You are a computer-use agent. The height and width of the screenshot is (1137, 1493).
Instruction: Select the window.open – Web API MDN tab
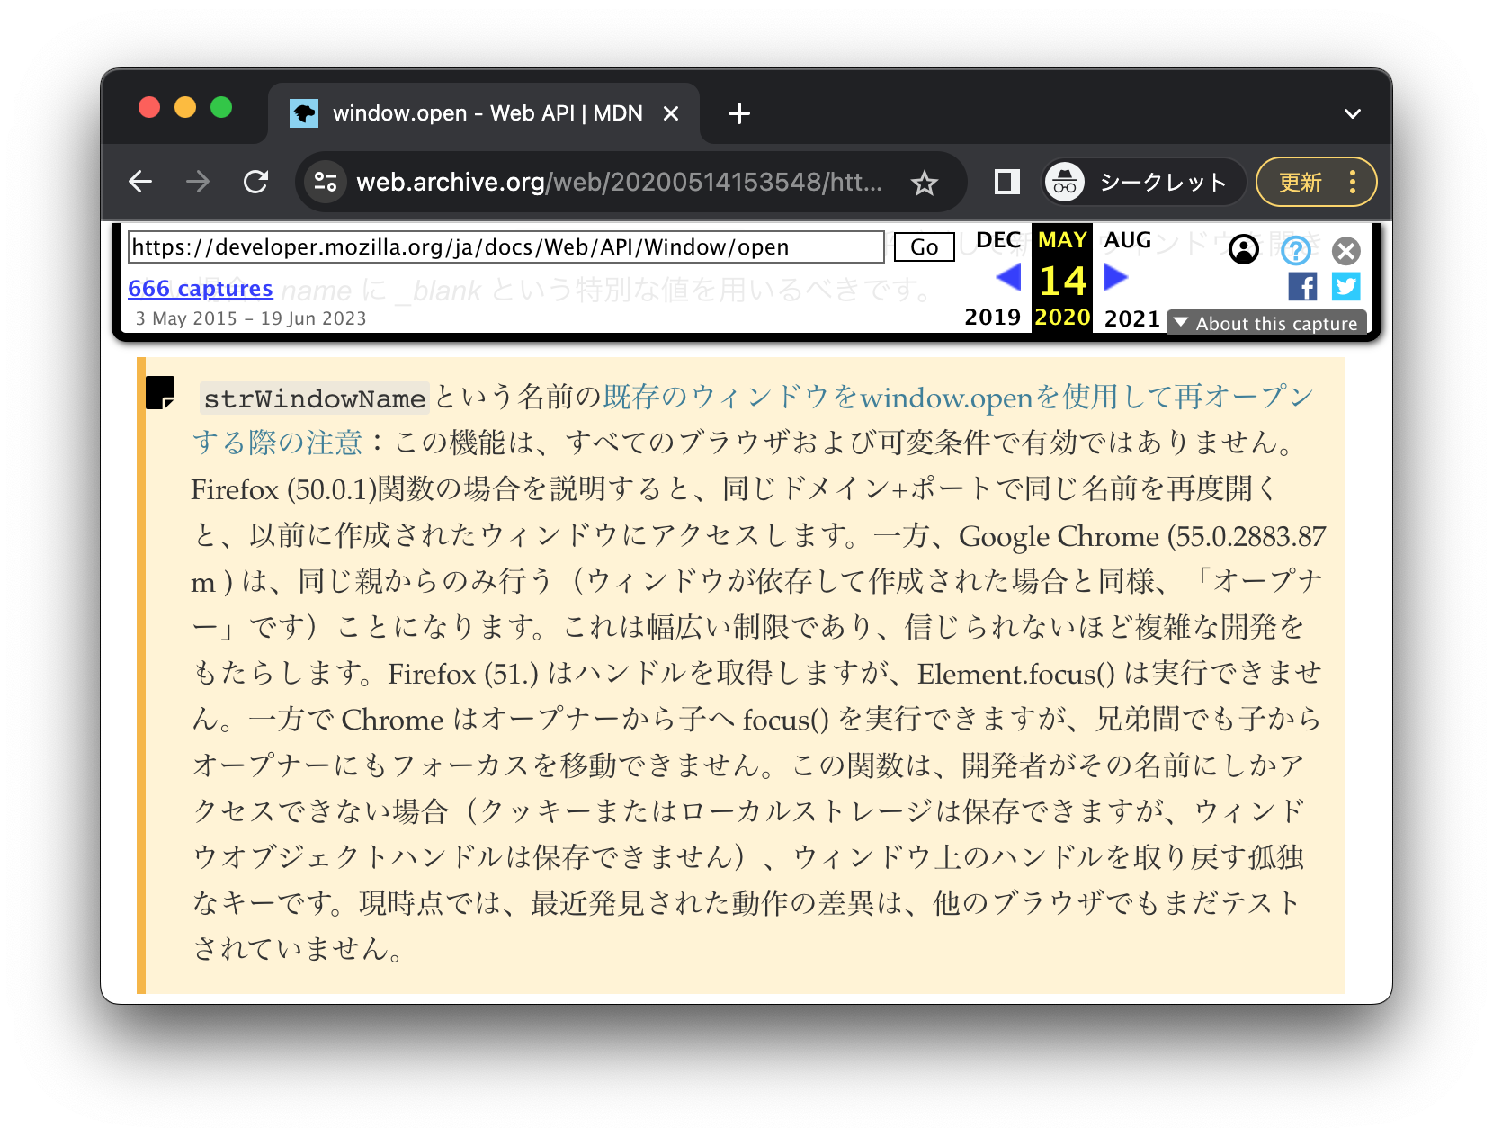[486, 112]
